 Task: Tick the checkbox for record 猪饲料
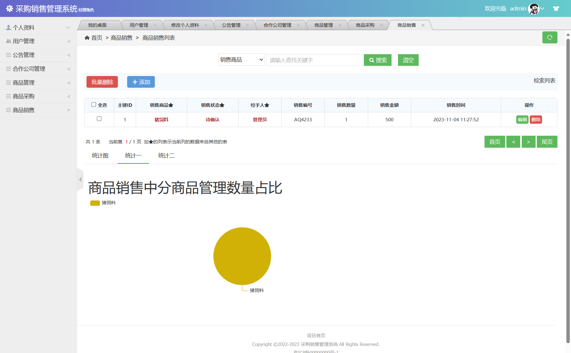point(99,119)
